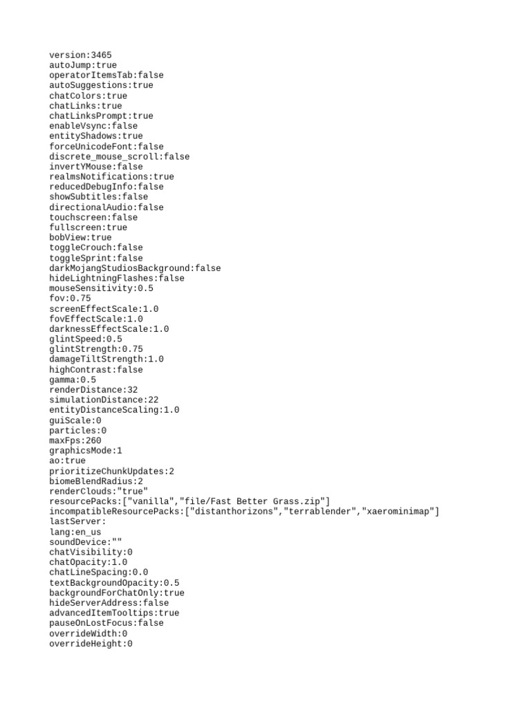The height and width of the screenshot is (708, 531).
Task: Click the incompatibleResourcePacks line
Action: [x=244, y=512]
